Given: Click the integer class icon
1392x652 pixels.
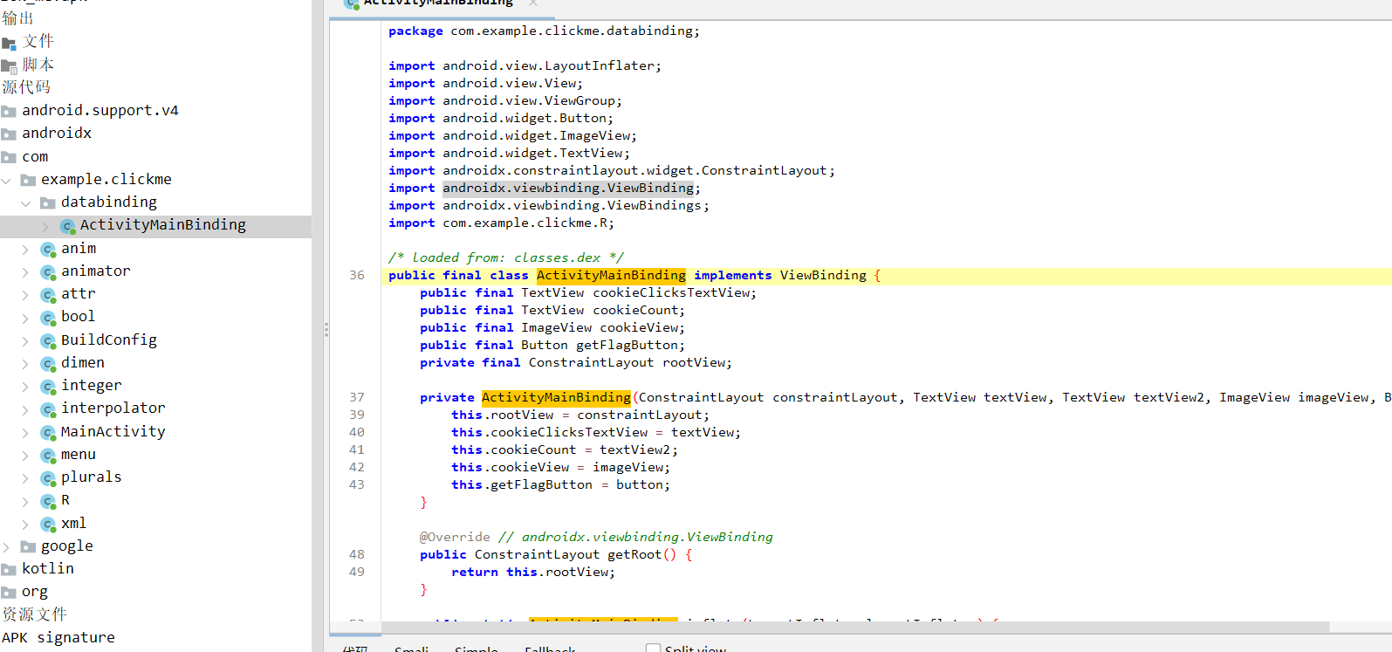Looking at the screenshot, I should coord(48,386).
